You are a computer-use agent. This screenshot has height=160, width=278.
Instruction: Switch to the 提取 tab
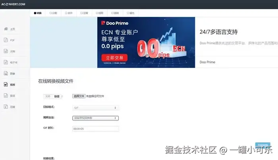pyautogui.click(x=100, y=13)
